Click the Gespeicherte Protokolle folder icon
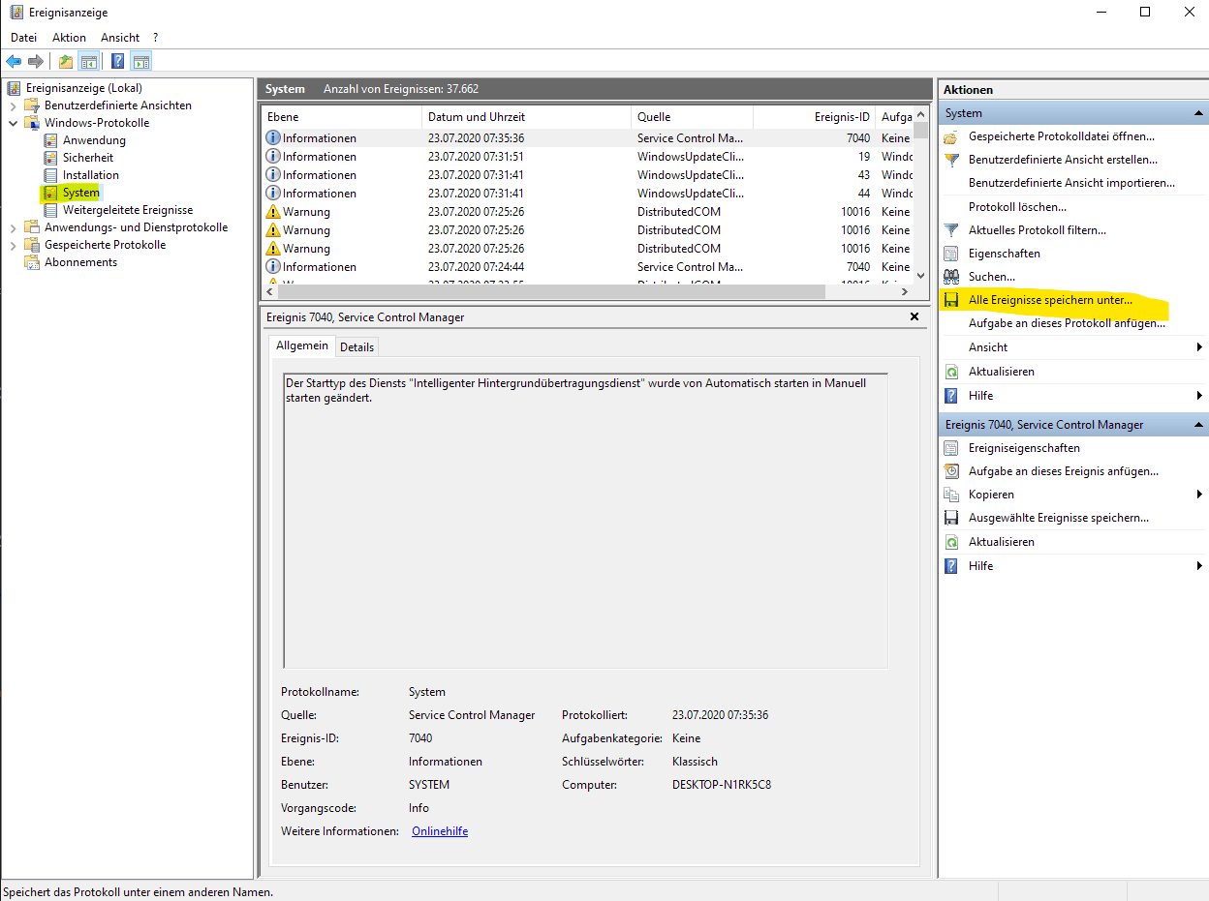This screenshot has width=1209, height=901. pyautogui.click(x=34, y=245)
